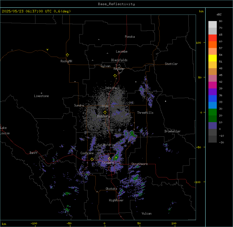Select the white plus marker west of Drumheller
Screen dimensions: 233x227
click(165, 101)
